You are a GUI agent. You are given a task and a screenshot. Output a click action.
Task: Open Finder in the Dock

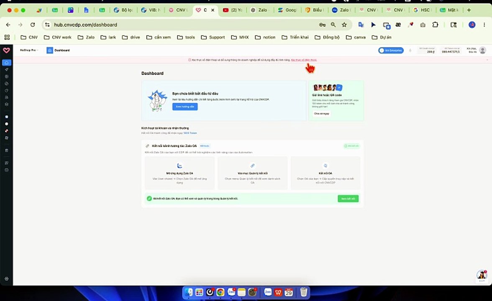pos(188,292)
